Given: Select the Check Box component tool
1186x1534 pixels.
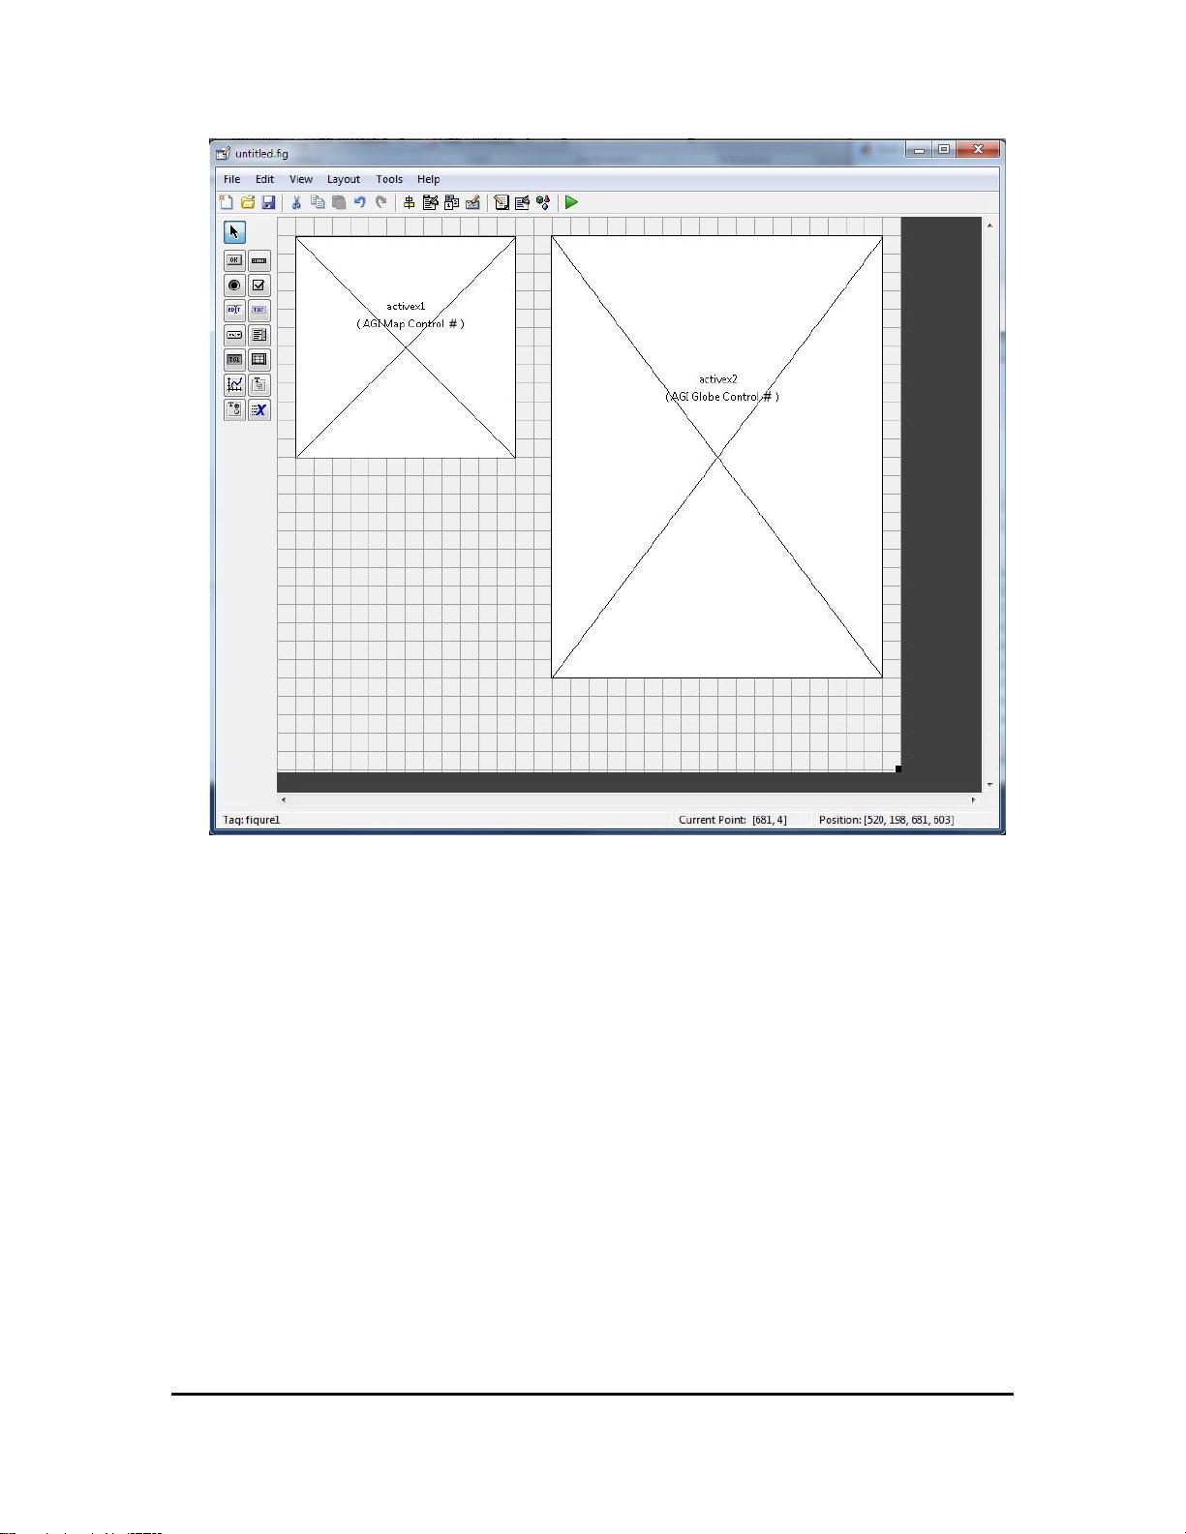Looking at the screenshot, I should (258, 286).
